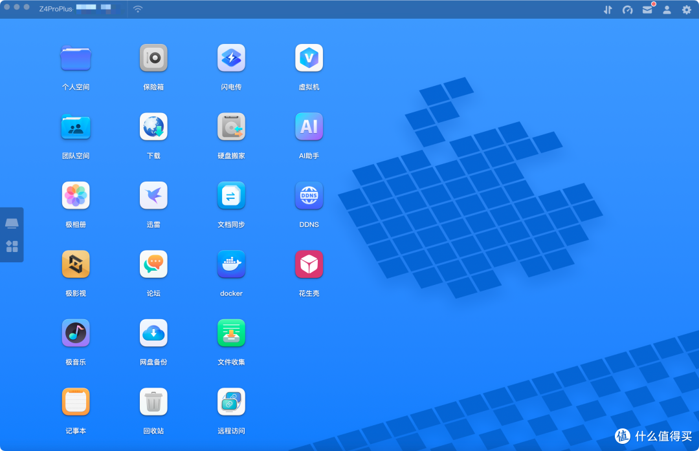Open the 个人空间 folder icon

point(76,58)
